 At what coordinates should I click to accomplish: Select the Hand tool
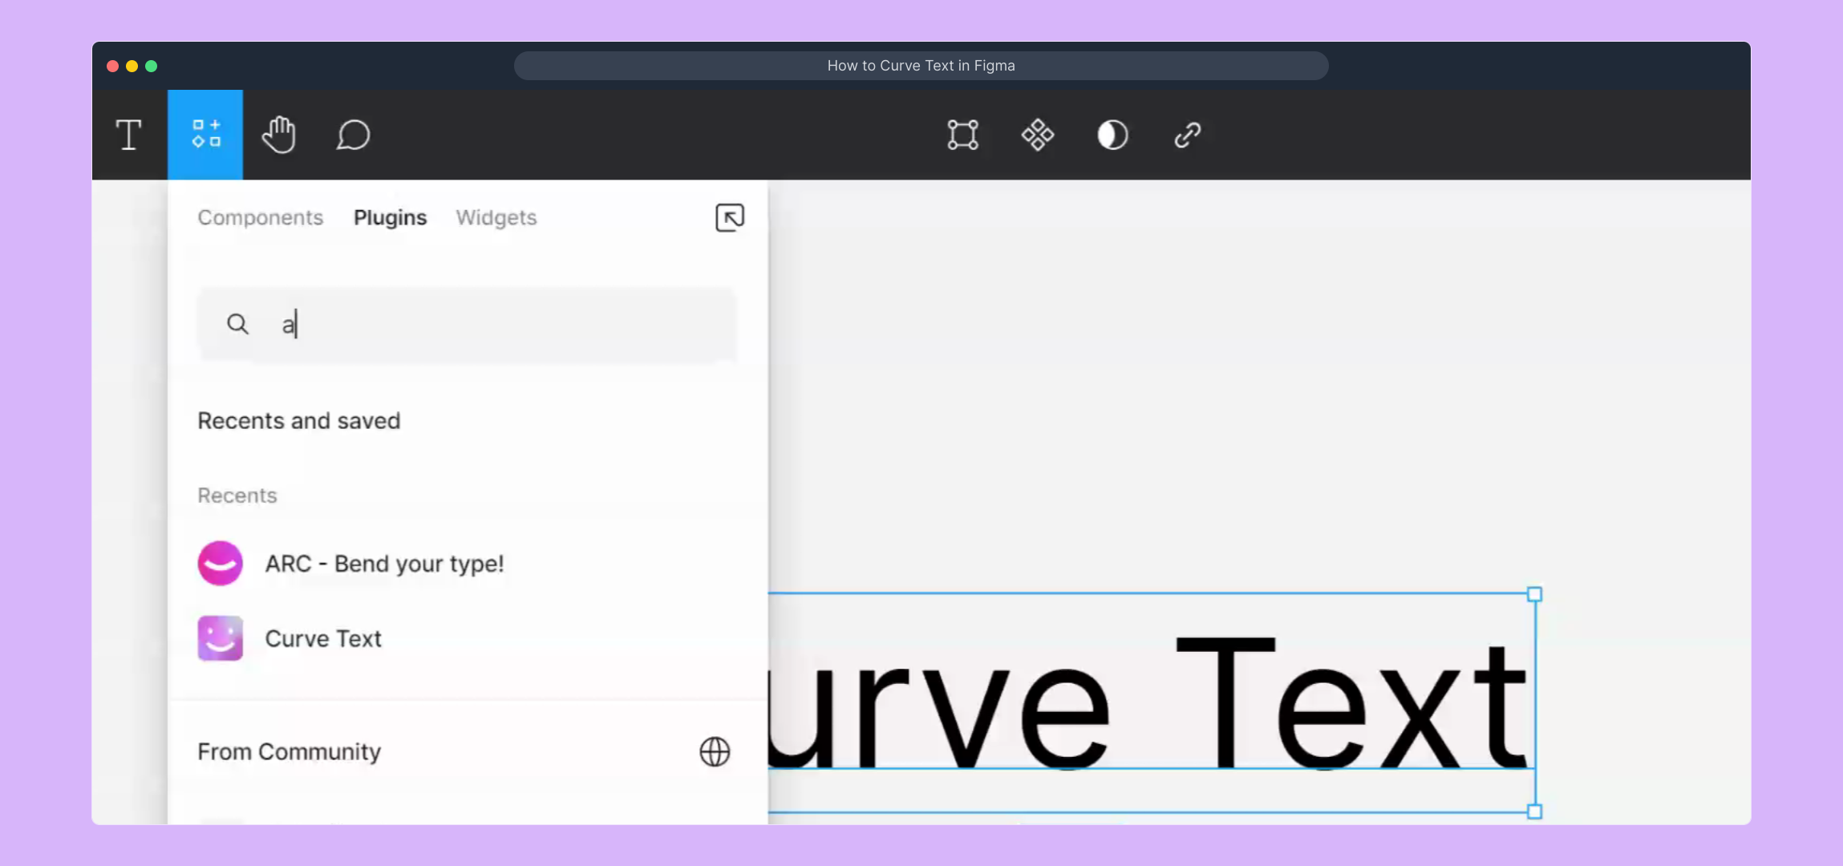click(279, 135)
